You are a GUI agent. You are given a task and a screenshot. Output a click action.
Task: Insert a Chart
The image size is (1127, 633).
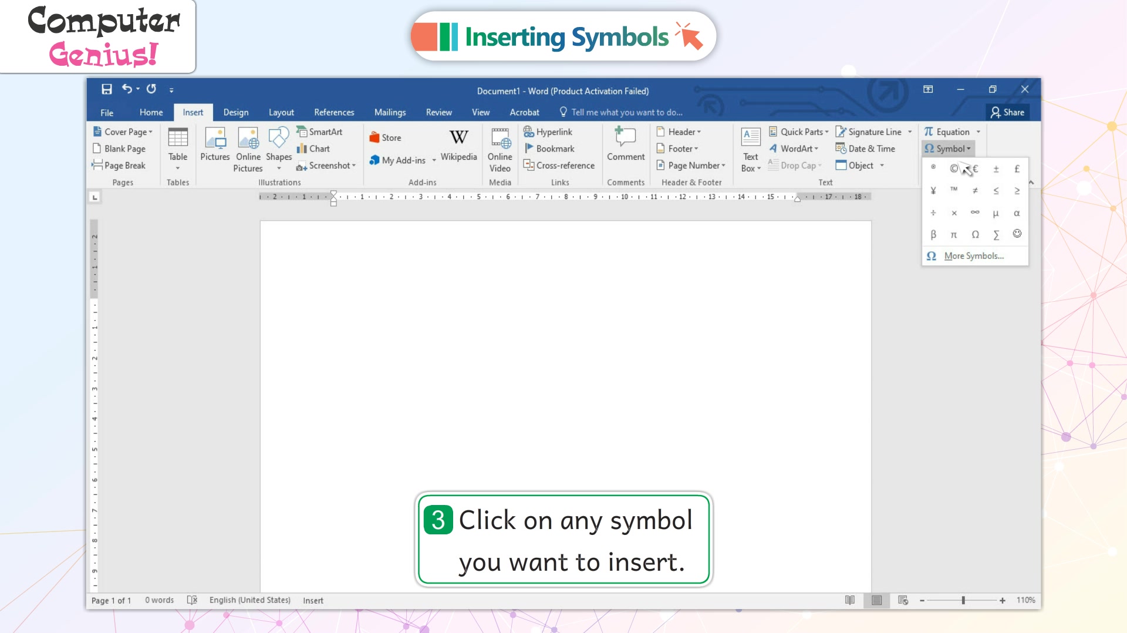point(313,149)
